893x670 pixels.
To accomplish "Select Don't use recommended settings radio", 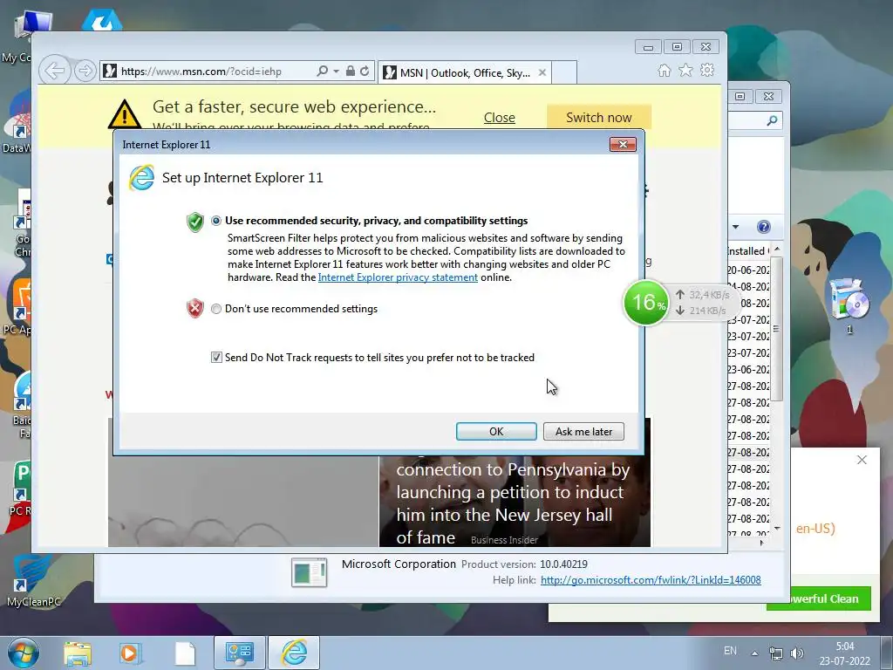I will (216, 309).
